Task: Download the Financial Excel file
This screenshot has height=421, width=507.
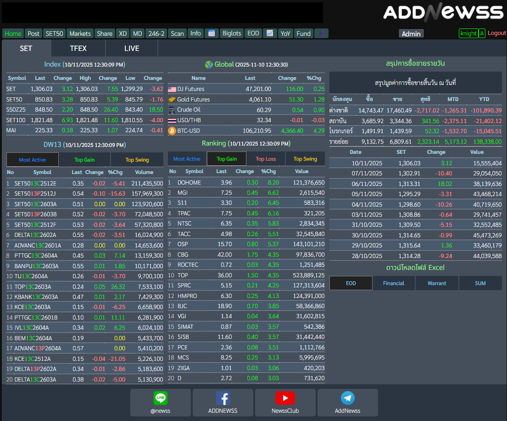Action: pos(394,283)
